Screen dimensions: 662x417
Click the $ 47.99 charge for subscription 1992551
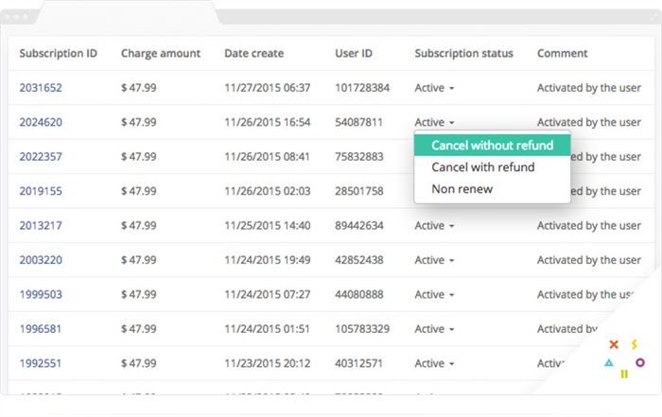138,363
